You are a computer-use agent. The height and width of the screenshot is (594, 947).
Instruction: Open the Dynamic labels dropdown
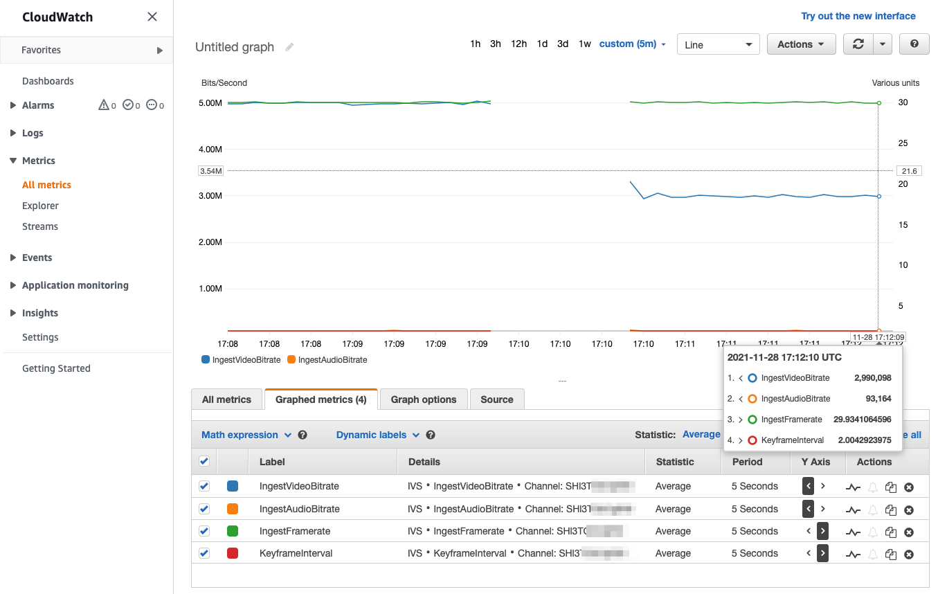pos(378,435)
